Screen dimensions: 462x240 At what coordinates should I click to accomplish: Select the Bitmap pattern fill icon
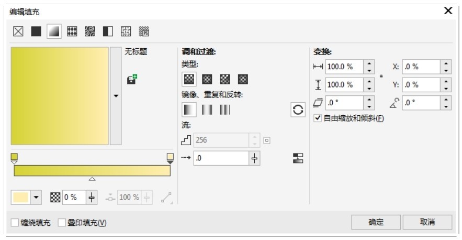click(90, 31)
